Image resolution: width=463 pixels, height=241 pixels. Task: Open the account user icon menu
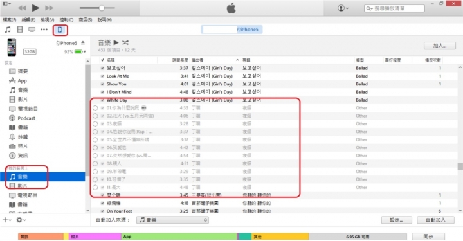click(x=343, y=8)
